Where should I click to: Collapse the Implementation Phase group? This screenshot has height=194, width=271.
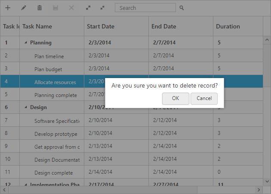point(26,185)
